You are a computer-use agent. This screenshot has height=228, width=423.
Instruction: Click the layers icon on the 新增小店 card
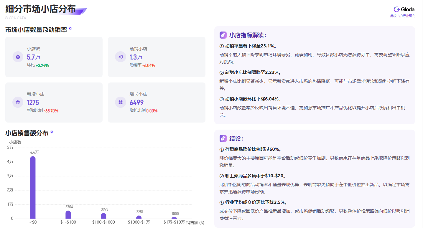coord(18,102)
